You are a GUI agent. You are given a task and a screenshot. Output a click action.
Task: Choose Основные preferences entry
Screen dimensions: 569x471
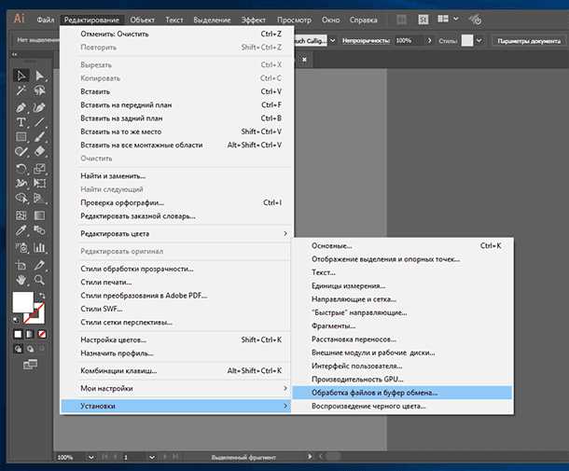pyautogui.click(x=402, y=245)
